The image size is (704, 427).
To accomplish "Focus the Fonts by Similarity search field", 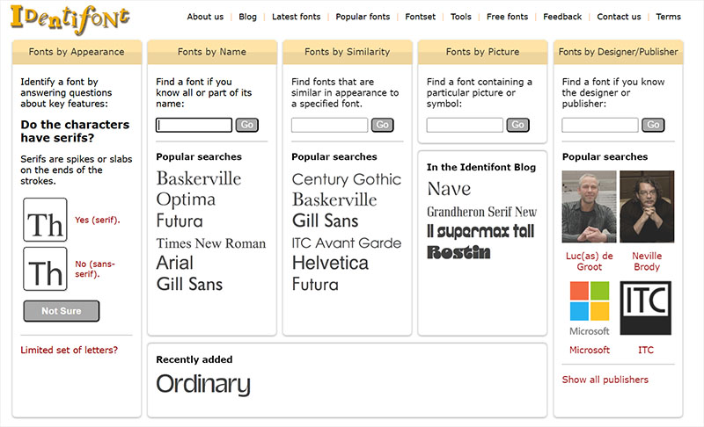I will (x=329, y=125).
